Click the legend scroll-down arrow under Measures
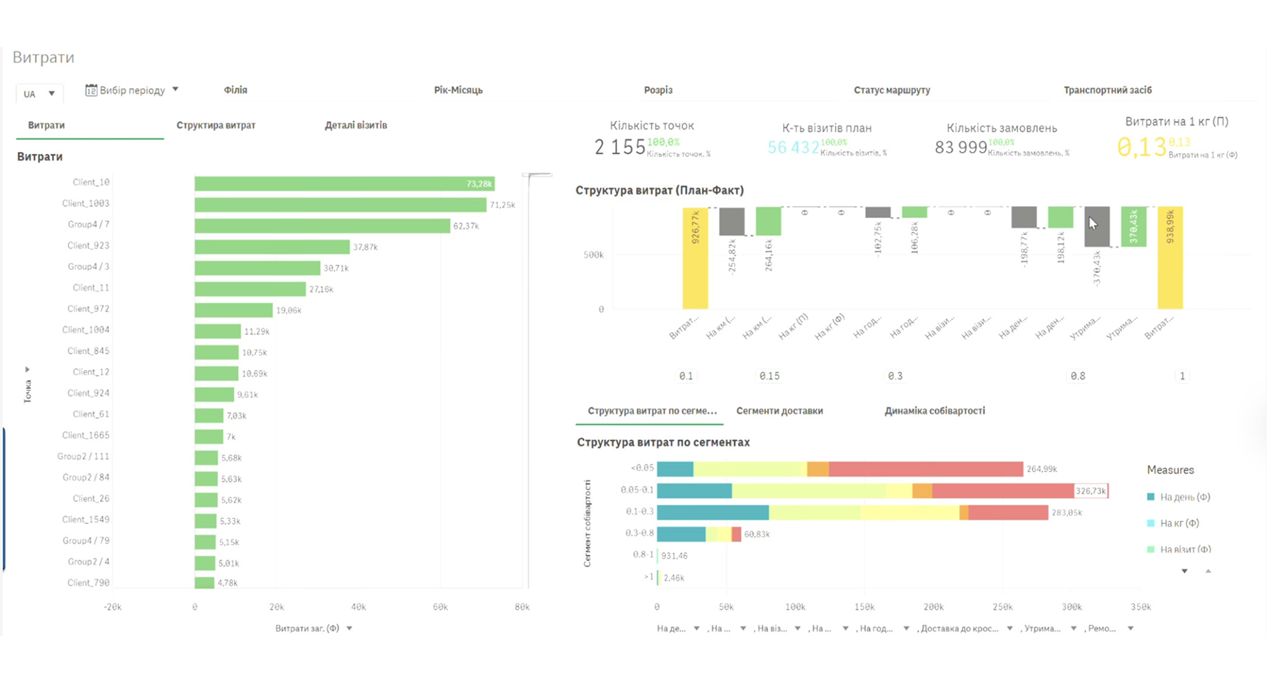Viewport: 1267px width, 697px height. click(x=1185, y=572)
